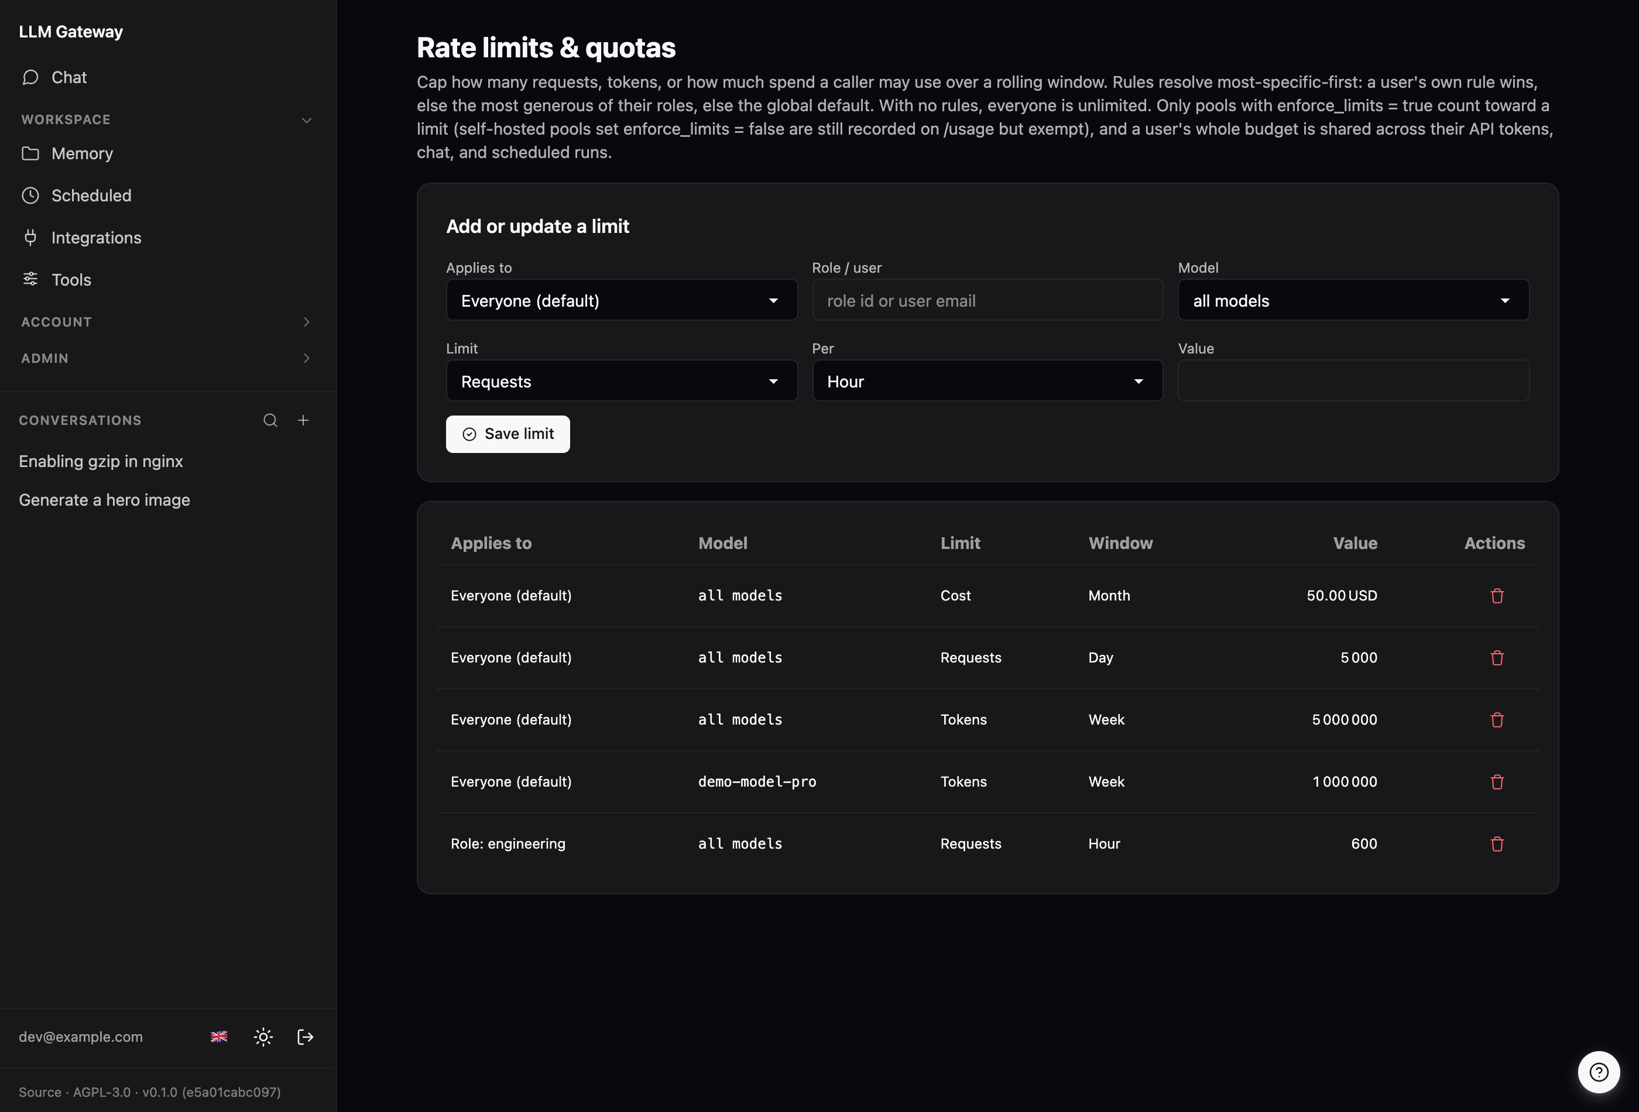Open the Enabling gzip in nginx conversation

click(101, 461)
